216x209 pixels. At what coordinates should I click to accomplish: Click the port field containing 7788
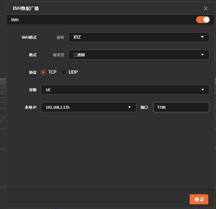pyautogui.click(x=181, y=107)
